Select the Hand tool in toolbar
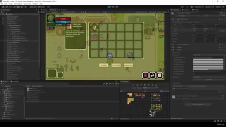This screenshot has width=226, height=127. [3, 7]
